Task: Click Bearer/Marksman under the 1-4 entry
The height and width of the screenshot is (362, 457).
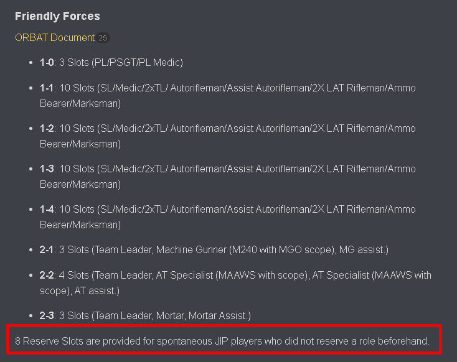Action: click(80, 225)
